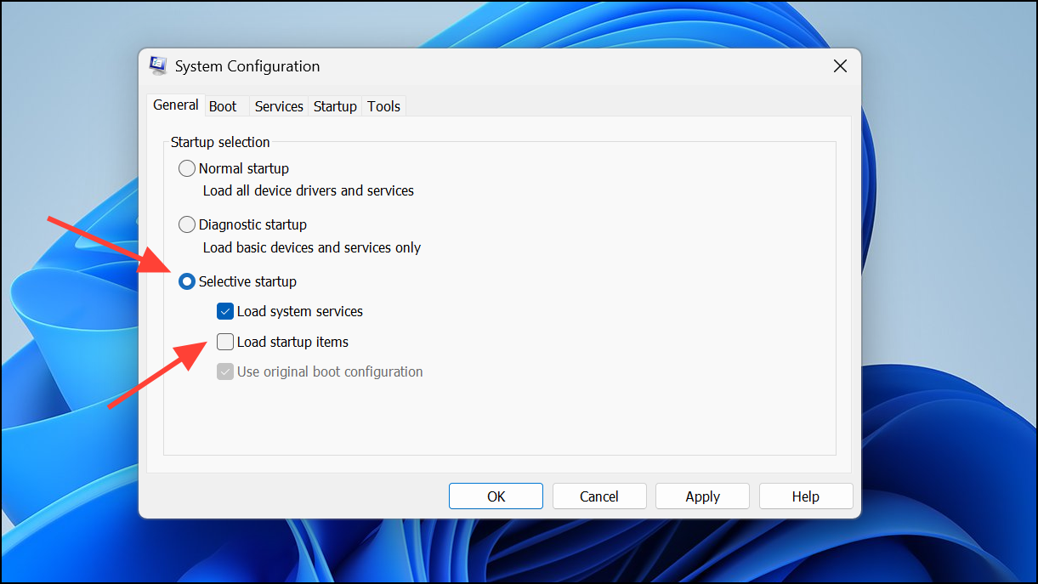Close the System Configuration window
The width and height of the screenshot is (1038, 584).
pos(840,66)
